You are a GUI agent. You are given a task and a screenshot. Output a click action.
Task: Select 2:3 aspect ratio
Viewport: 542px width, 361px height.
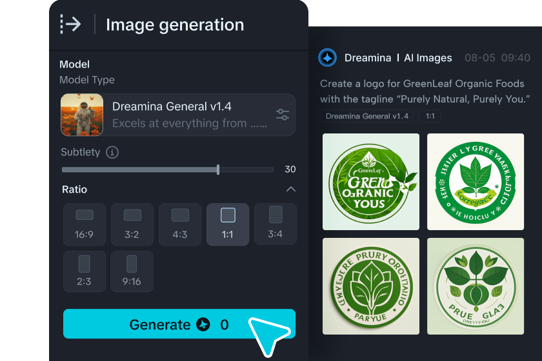(x=85, y=271)
